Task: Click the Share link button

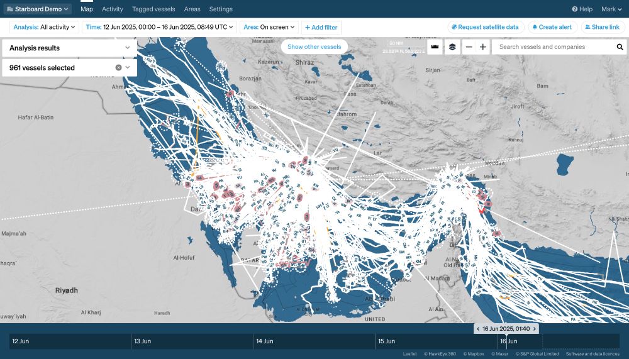Action: (x=603, y=27)
